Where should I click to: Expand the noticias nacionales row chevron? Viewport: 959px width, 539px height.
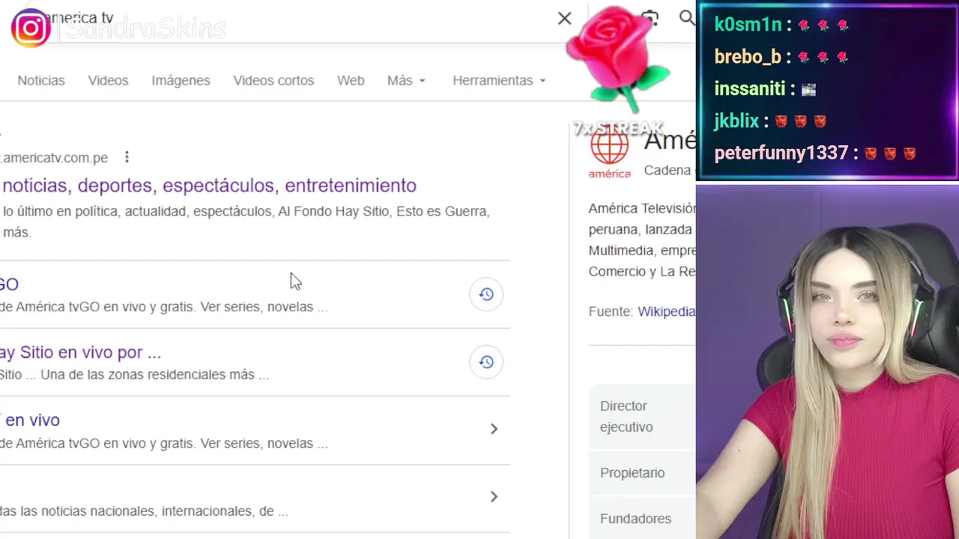pos(494,497)
